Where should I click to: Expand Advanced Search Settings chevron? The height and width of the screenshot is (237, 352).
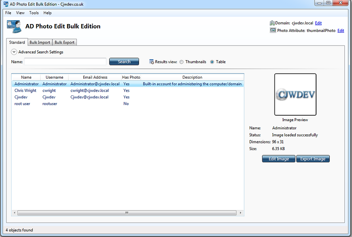(x=14, y=52)
